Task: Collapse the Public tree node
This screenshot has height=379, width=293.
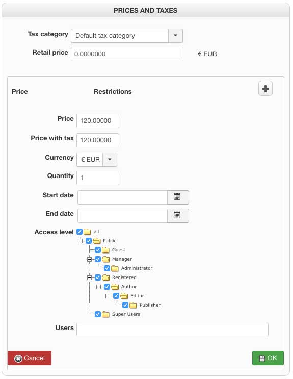Action: (80, 241)
